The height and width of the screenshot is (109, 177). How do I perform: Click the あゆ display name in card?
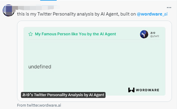153,33
